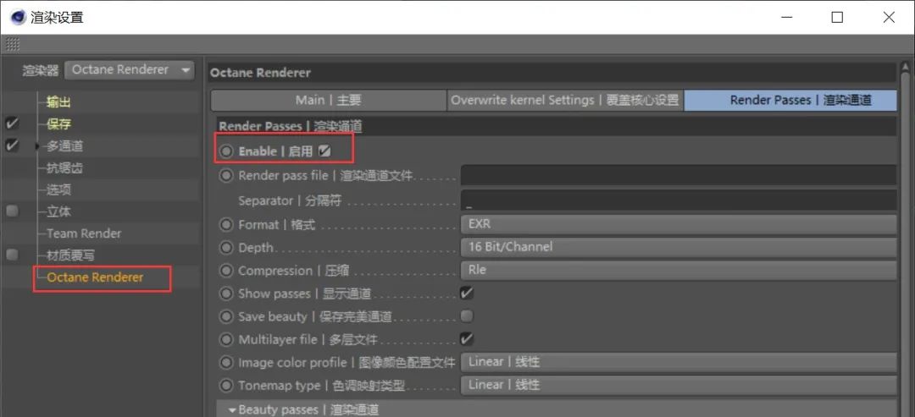Select 抗锯齿 in the settings list

click(x=64, y=168)
